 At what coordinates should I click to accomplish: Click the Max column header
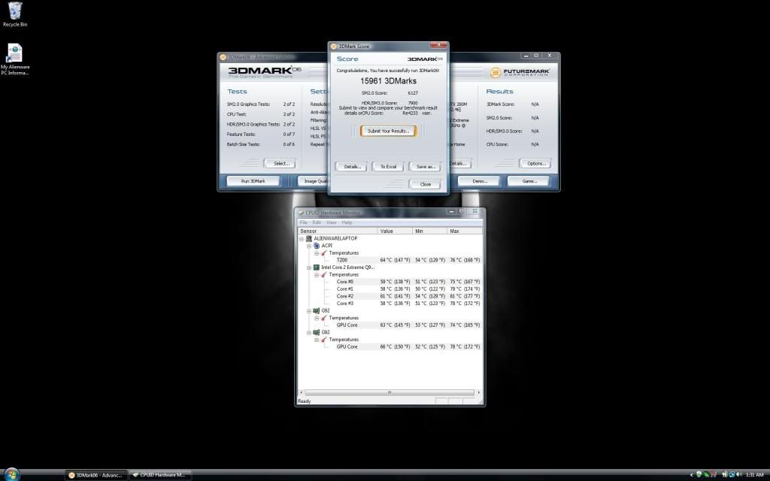465,231
